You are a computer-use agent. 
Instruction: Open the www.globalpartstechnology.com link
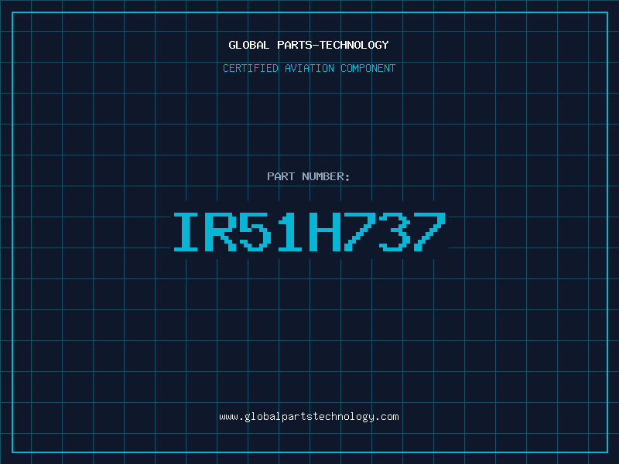(309, 417)
